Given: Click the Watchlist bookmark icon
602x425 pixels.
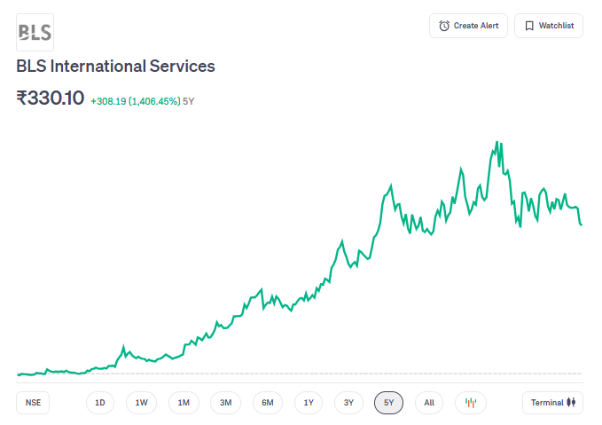Looking at the screenshot, I should pos(529,26).
